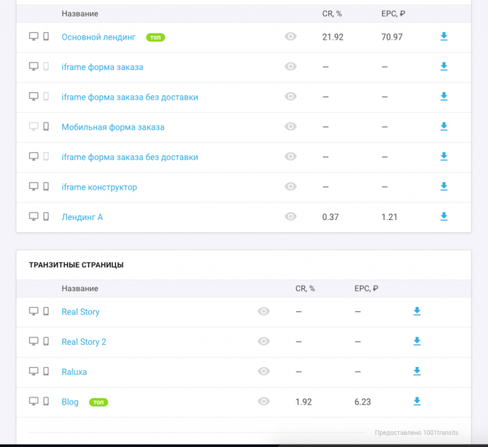Preview Основной лендинг with the eye icon
The height and width of the screenshot is (447, 488).
click(x=291, y=37)
